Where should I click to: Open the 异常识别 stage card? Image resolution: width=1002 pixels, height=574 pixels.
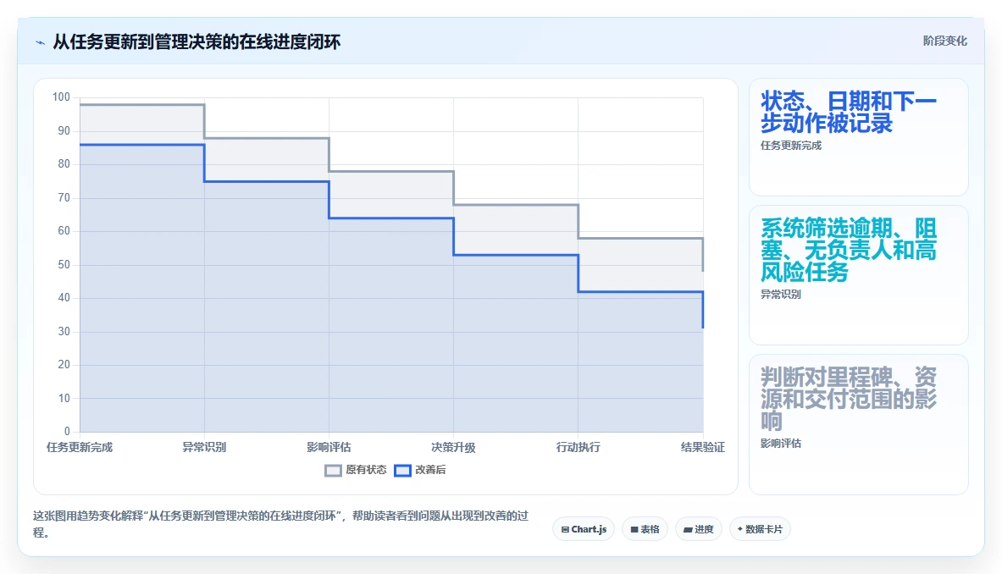coord(858,275)
